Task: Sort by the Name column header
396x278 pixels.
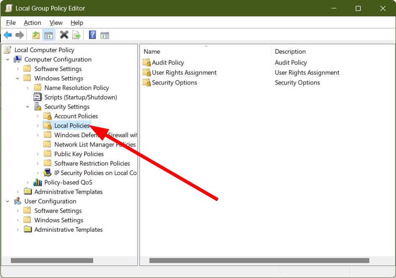Action: 206,52
